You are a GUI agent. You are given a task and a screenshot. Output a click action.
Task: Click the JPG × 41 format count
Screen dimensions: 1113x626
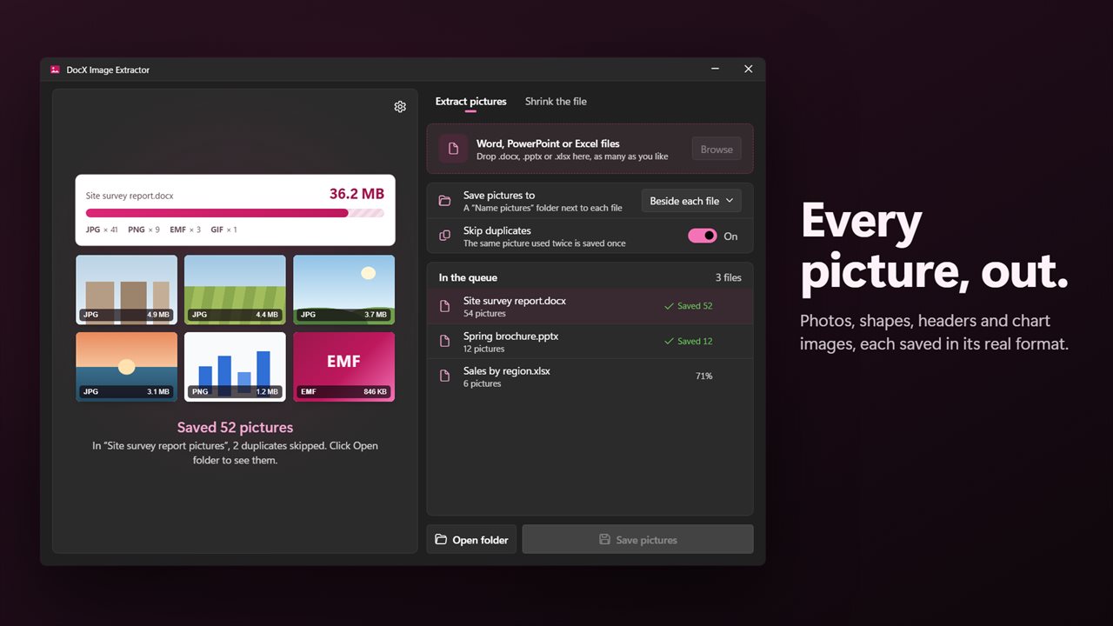(102, 230)
